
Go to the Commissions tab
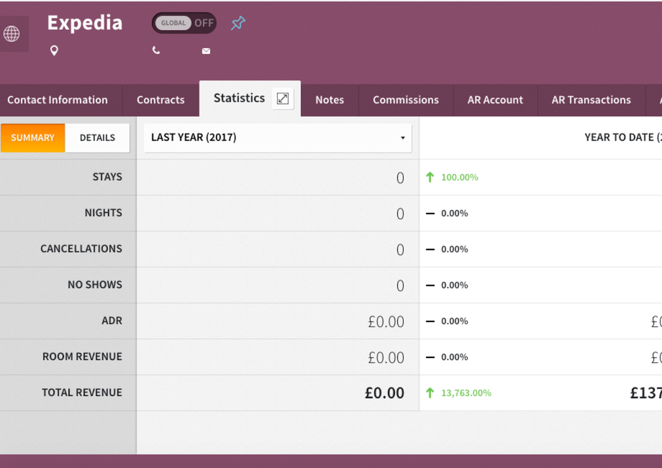coord(406,100)
